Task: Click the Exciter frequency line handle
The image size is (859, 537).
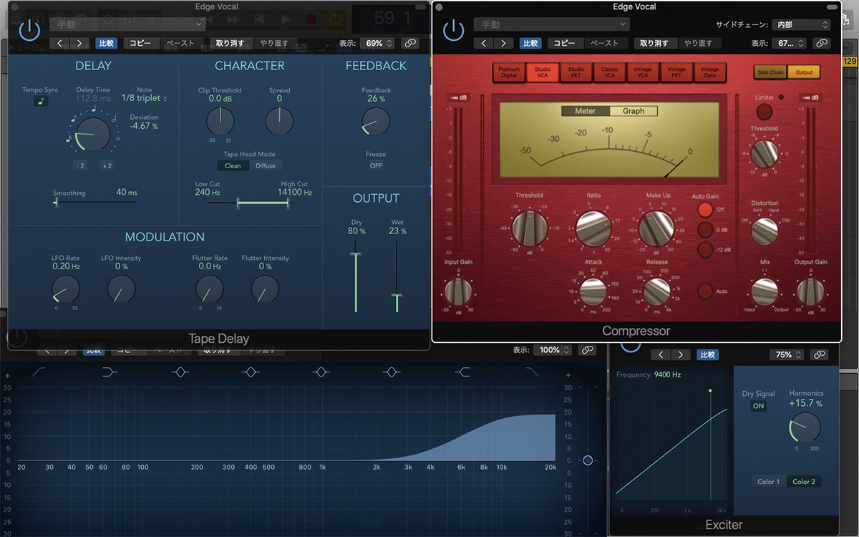Action: point(710,391)
